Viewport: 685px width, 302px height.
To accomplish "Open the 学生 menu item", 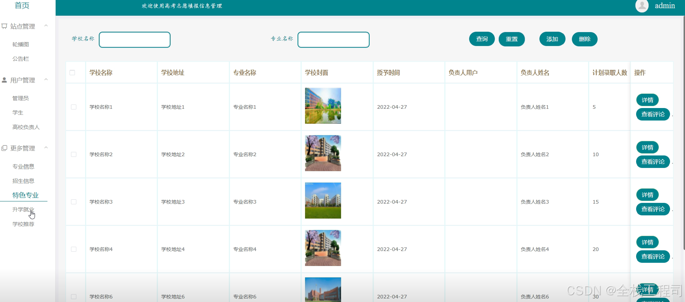I will pyautogui.click(x=18, y=113).
